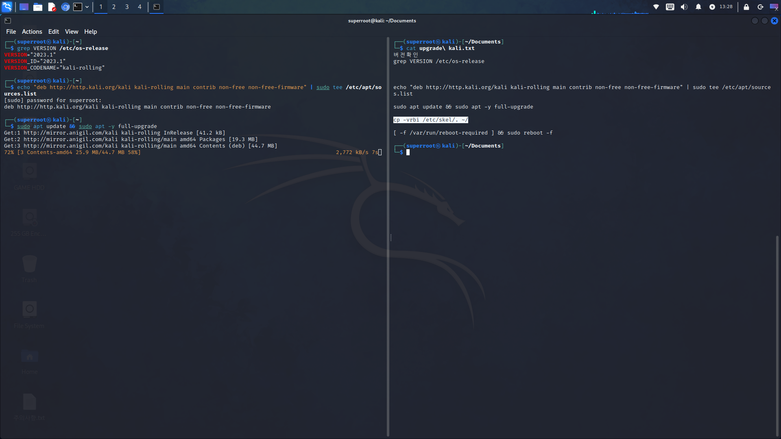The height and width of the screenshot is (439, 781).
Task: Open the Chromium browser launcher
Action: tap(65, 7)
